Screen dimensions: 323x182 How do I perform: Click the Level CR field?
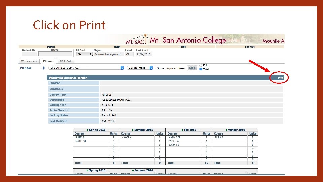point(129,54)
